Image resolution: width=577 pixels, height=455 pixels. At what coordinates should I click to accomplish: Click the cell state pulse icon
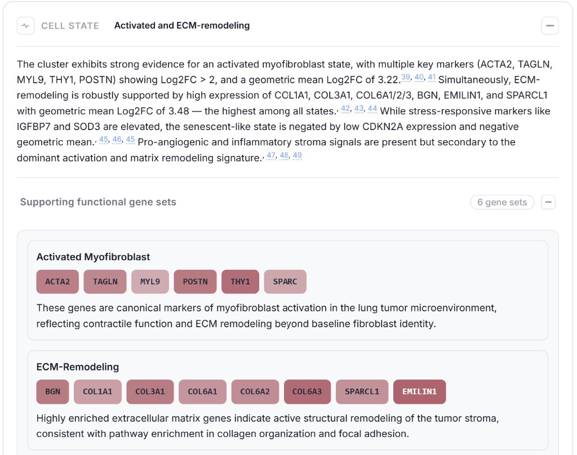[25, 26]
